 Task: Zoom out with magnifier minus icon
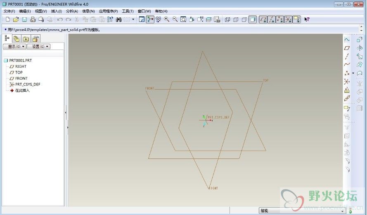click(175, 19)
